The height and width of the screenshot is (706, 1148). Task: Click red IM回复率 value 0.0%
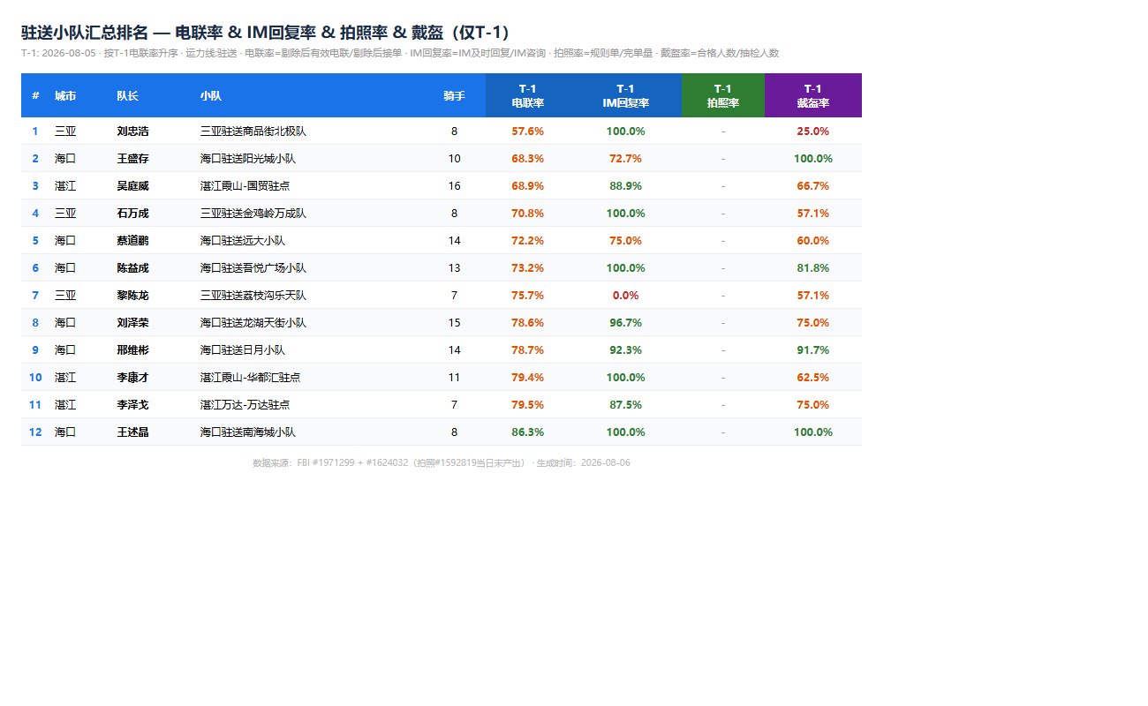pyautogui.click(x=626, y=296)
